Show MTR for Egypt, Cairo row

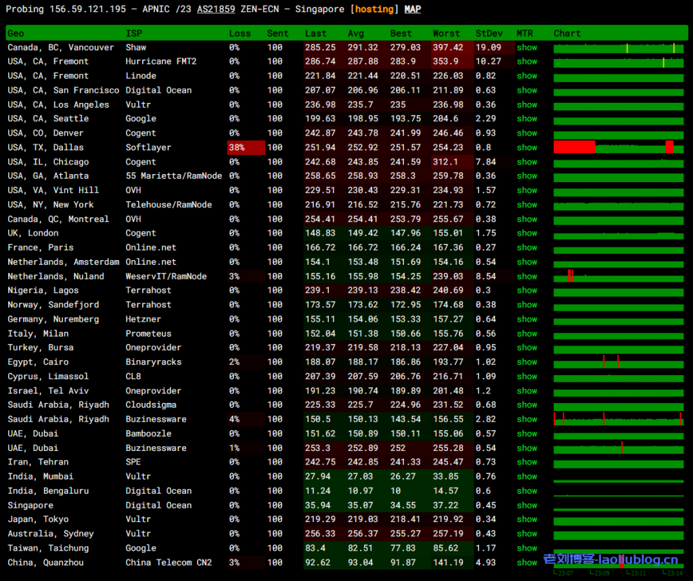pos(527,362)
